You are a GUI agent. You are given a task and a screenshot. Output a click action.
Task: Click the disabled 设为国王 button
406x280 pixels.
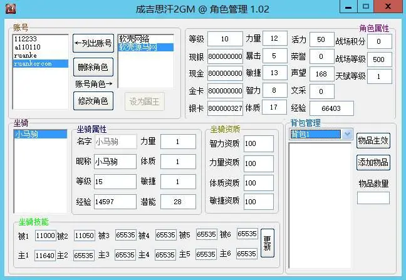(145, 101)
